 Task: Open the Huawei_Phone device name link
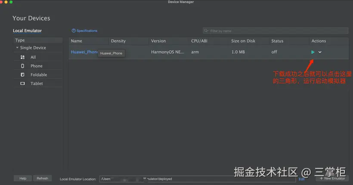(84, 52)
